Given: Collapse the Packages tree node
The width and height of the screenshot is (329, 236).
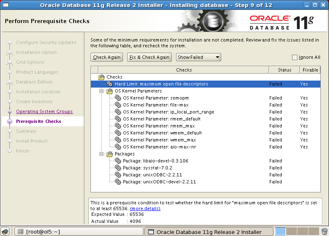Looking at the screenshot, I should pos(101,154).
